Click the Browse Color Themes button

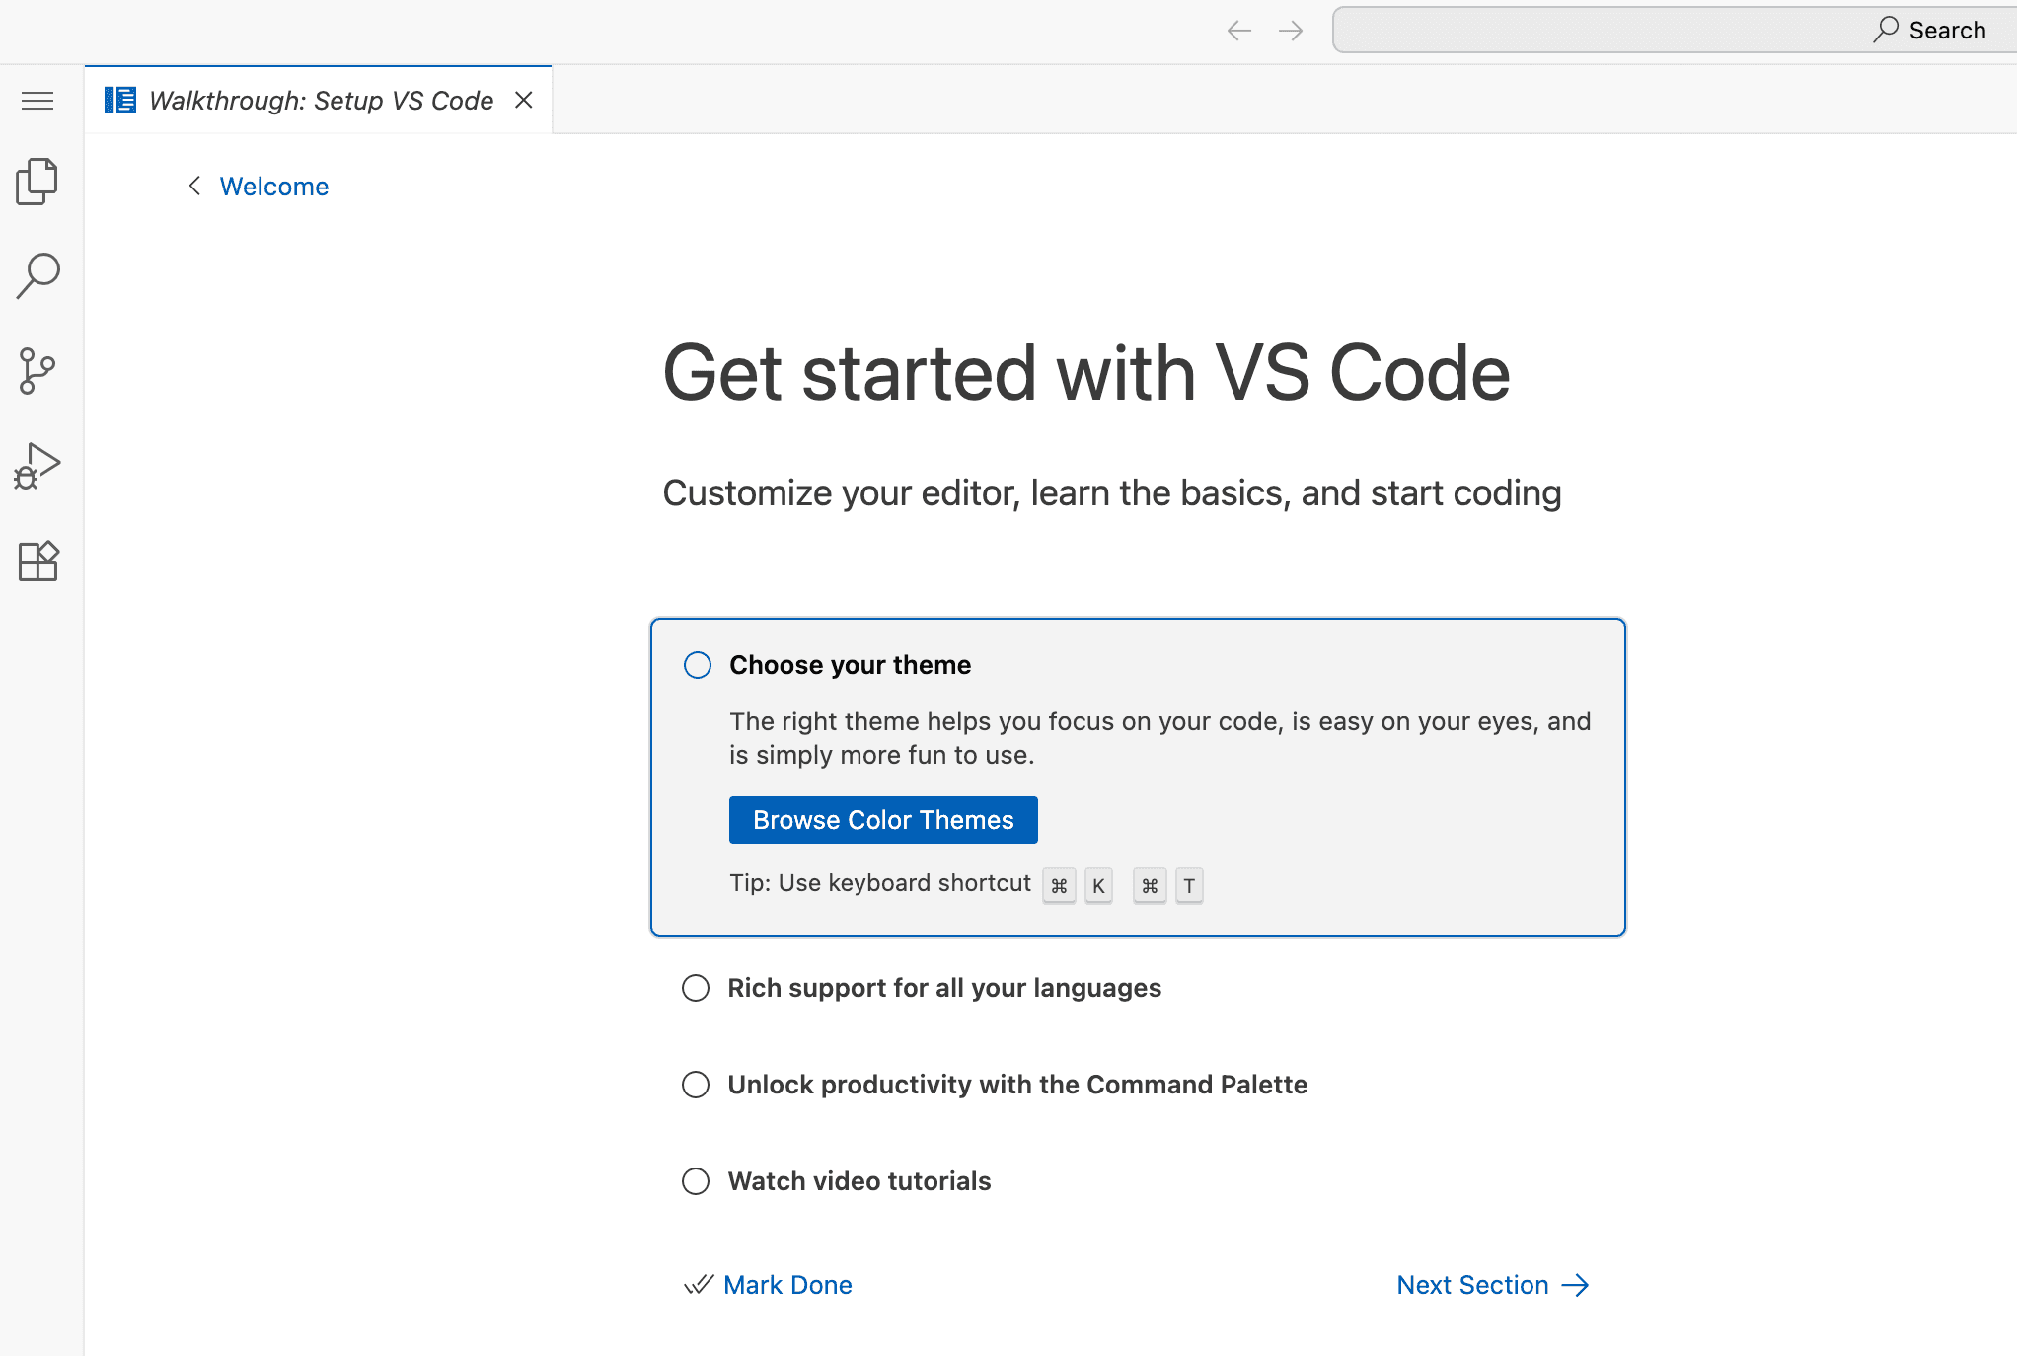(x=882, y=819)
